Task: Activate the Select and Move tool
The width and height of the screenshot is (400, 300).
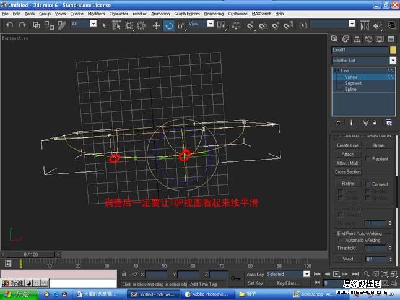Action: [x=156, y=25]
